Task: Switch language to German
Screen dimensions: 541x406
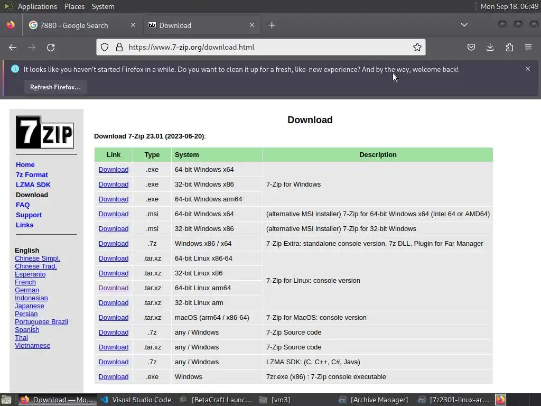Action: pyautogui.click(x=27, y=290)
